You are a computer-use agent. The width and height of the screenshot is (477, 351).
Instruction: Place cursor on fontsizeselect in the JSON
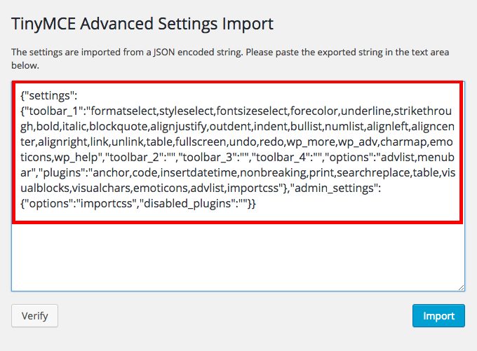tap(253, 111)
